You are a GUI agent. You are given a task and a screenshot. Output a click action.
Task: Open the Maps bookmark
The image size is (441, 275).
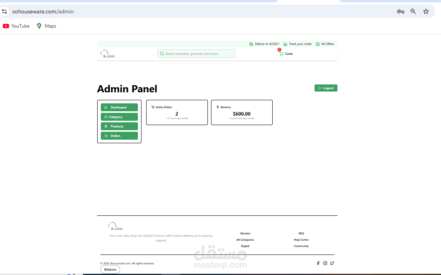[x=46, y=26]
